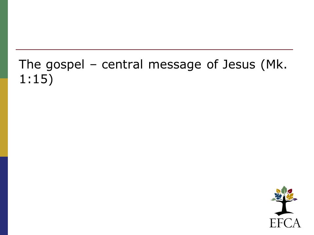Screen dimensions: 314x235
Task: Click the green sidebar color block
Action: (x=4, y=39)
